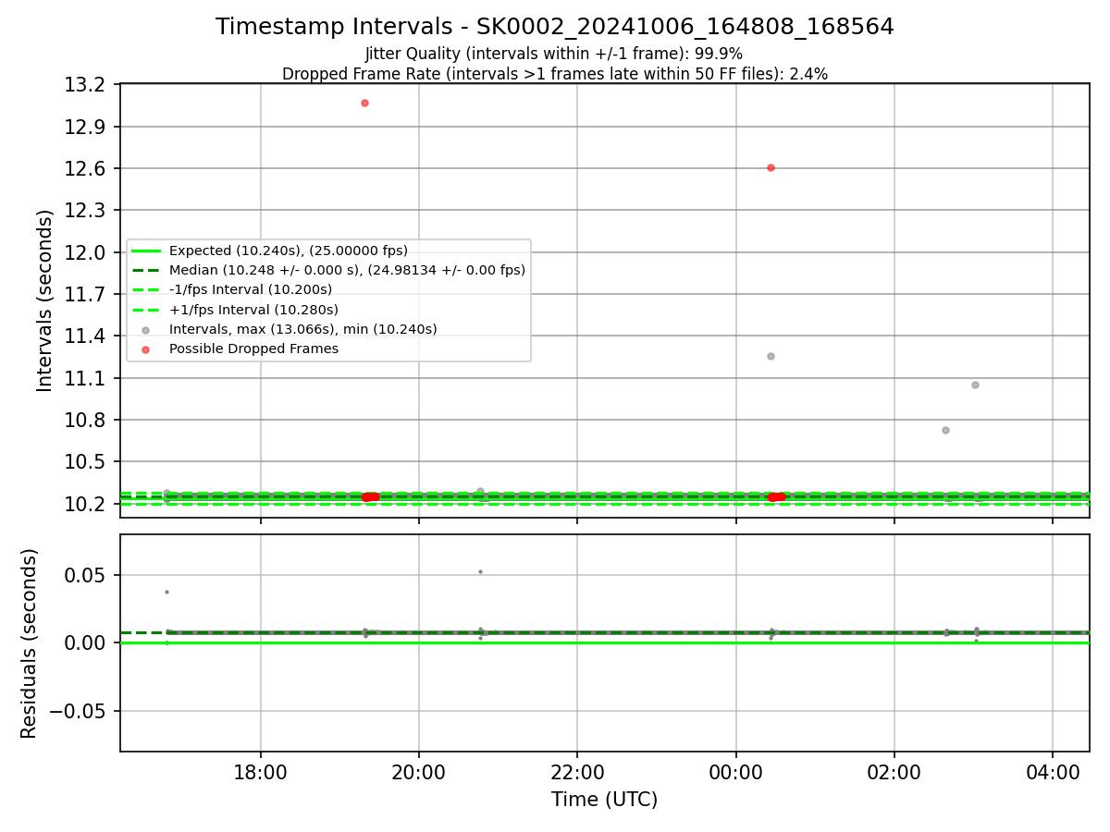Click the "10.2" y-axis tick label
This screenshot has width=1110, height=832.
pos(87,504)
